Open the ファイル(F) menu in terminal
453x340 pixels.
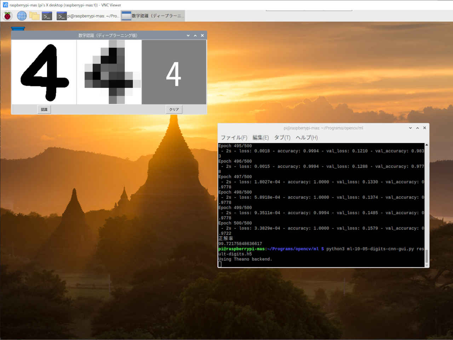234,137
